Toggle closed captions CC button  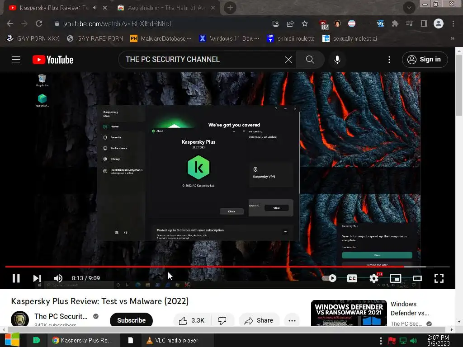(352, 278)
